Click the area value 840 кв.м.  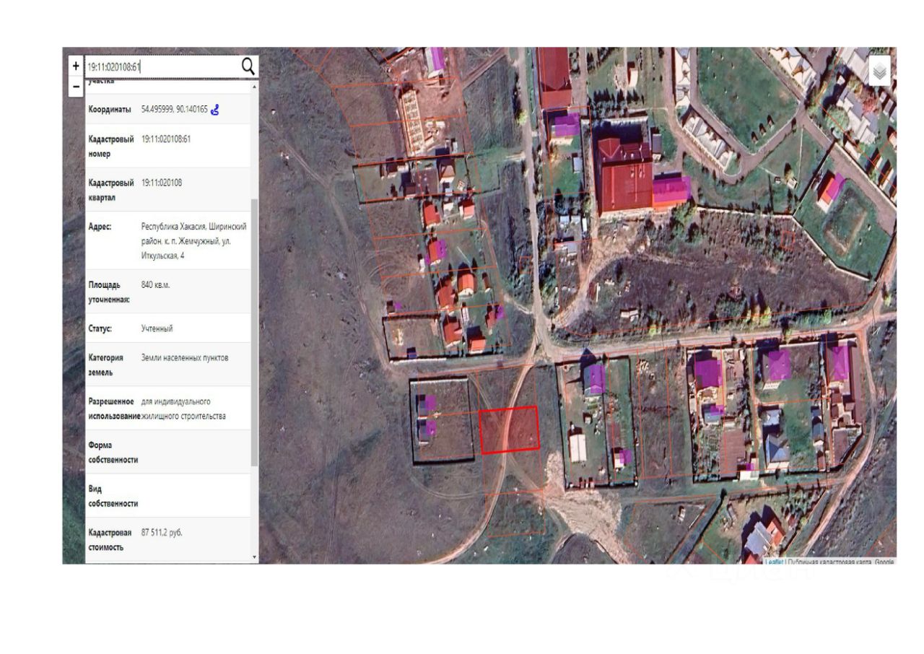tap(156, 284)
